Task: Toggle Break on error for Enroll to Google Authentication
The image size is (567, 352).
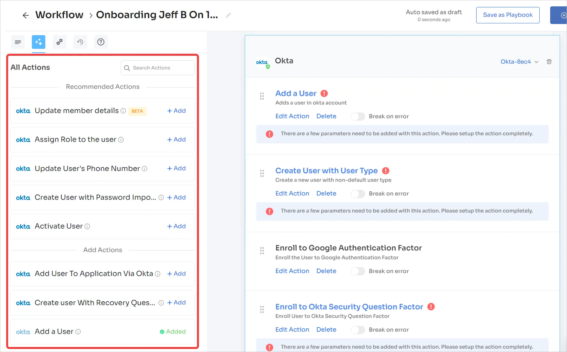Action: (358, 271)
